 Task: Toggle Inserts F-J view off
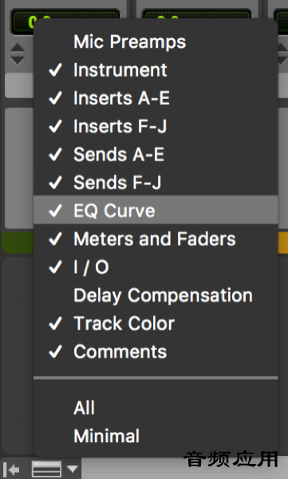[156, 126]
